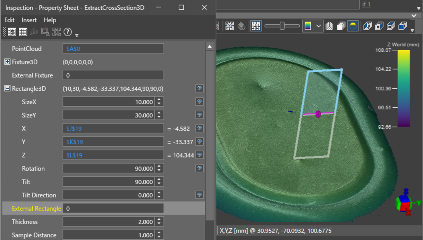Open the Insert menu

tap(29, 20)
